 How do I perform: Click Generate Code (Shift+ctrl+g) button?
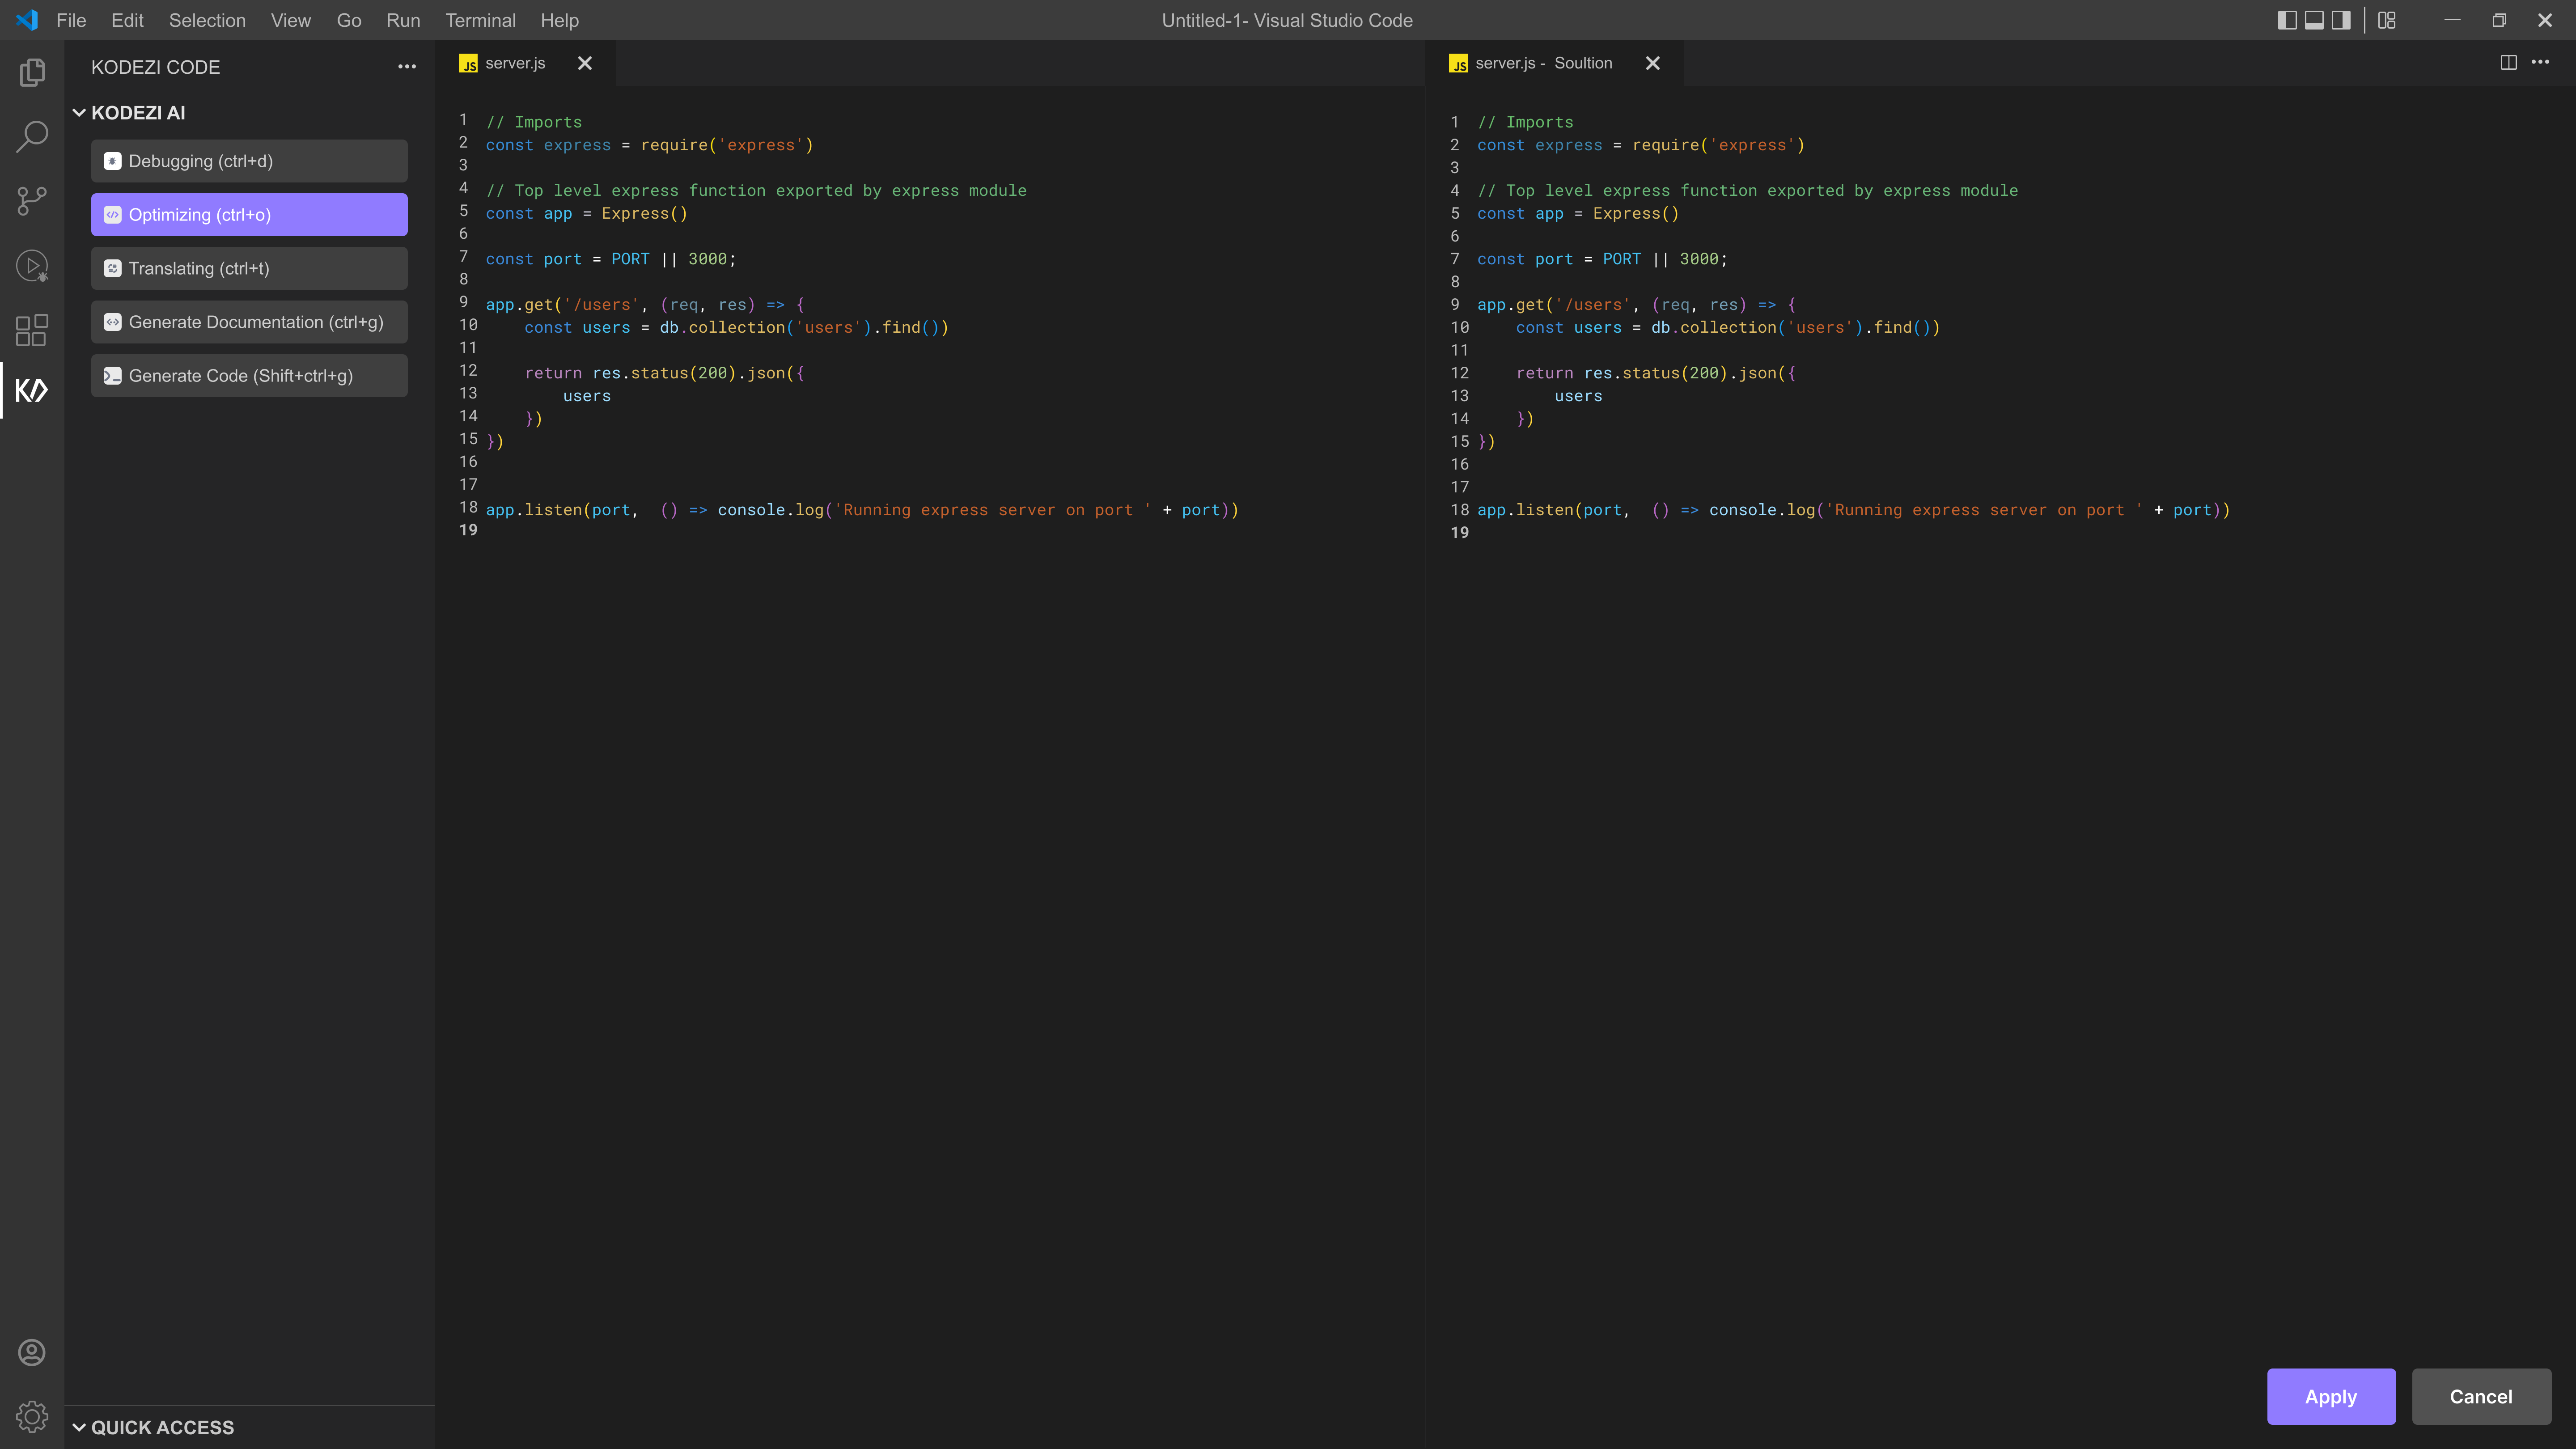point(249,376)
